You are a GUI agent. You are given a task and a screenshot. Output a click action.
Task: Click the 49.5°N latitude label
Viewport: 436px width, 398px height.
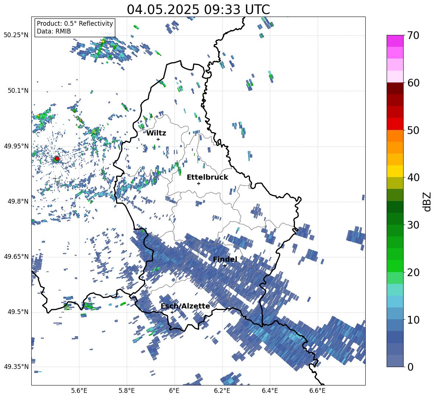click(18, 312)
